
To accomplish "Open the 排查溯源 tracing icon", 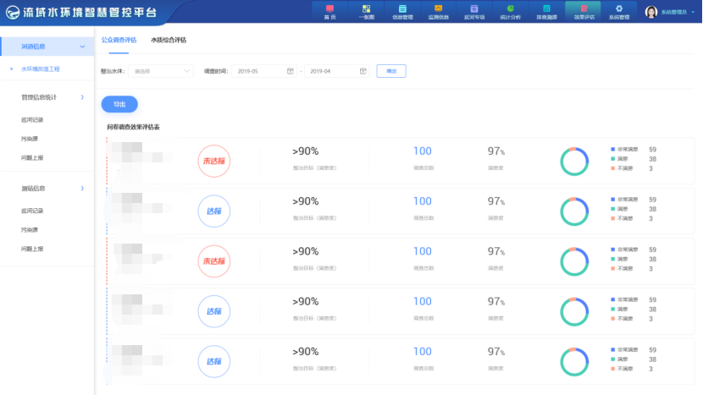I will pyautogui.click(x=547, y=11).
